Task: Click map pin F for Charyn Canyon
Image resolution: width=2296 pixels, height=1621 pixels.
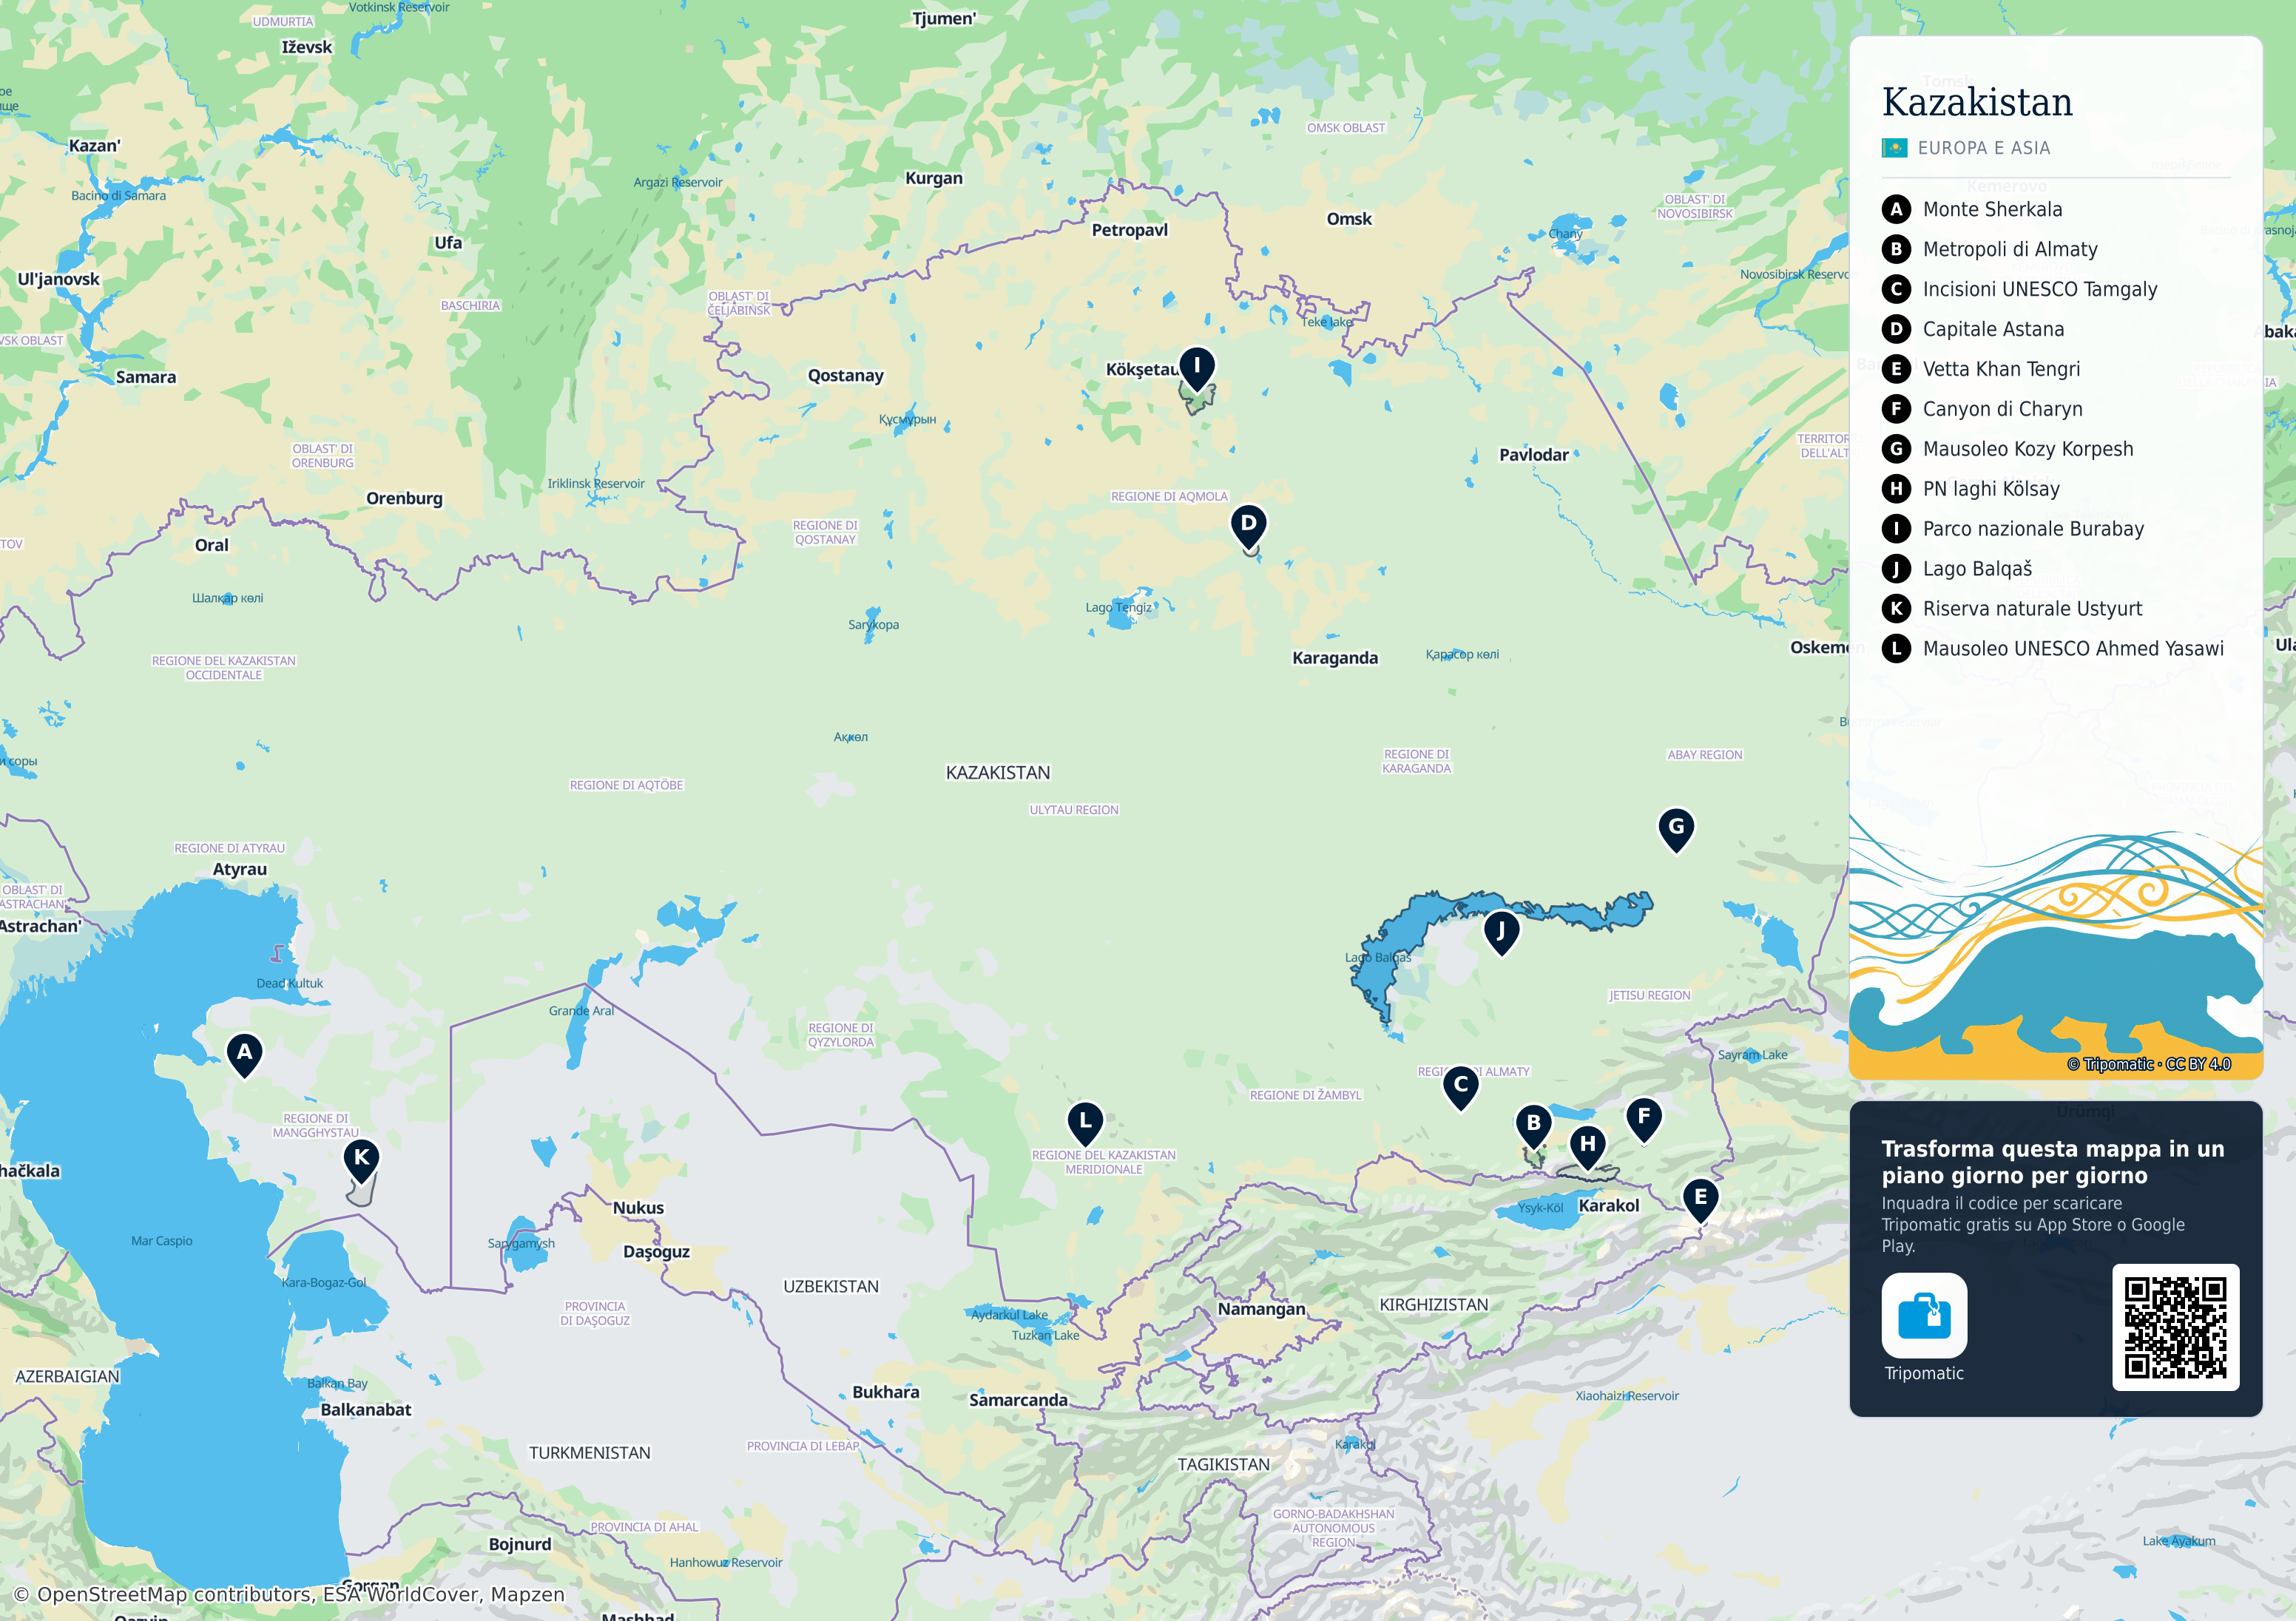Action: [x=1643, y=1119]
